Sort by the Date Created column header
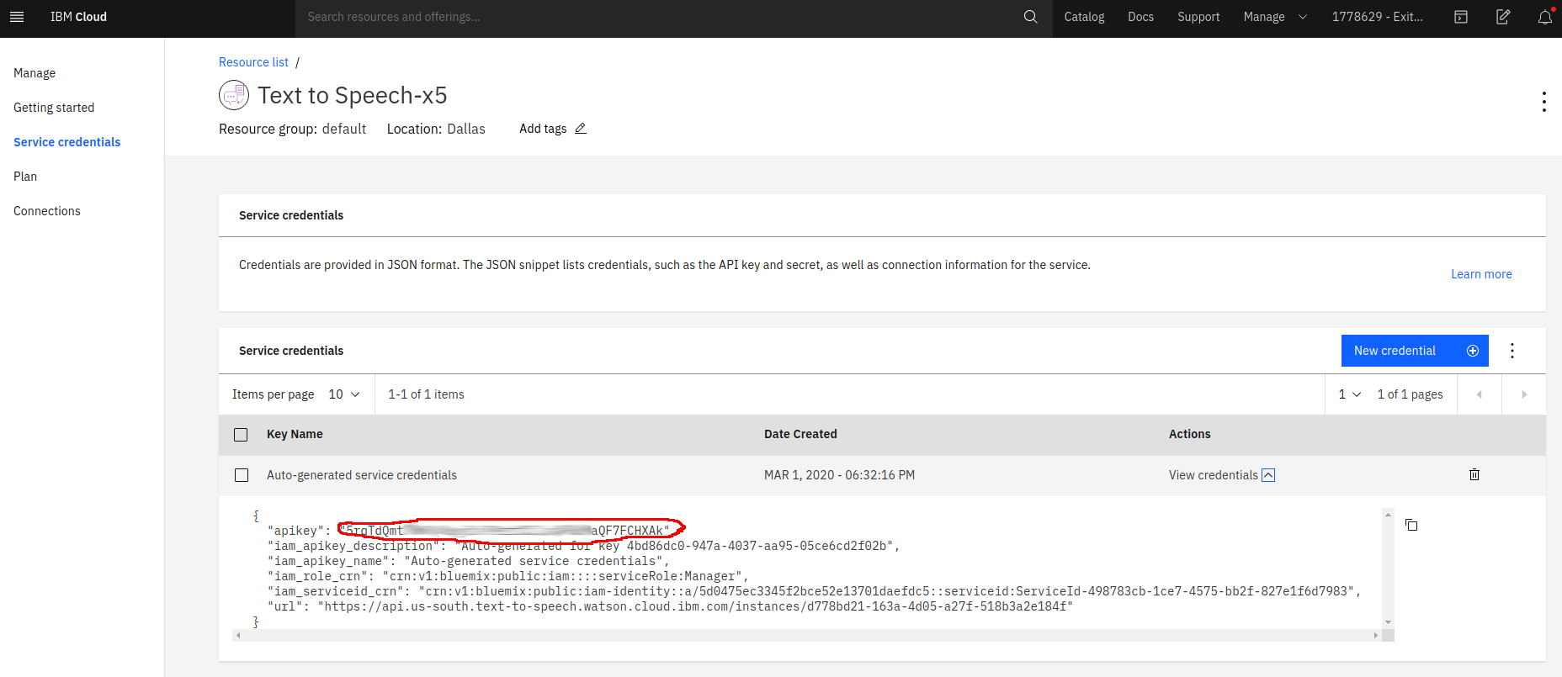Viewport: 1562px width, 677px height. pos(800,434)
